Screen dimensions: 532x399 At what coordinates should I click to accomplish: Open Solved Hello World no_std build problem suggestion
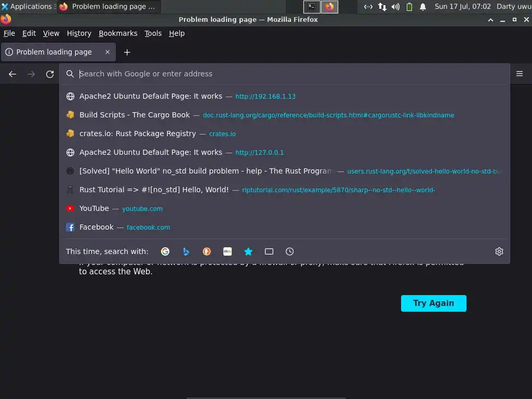[x=284, y=171]
